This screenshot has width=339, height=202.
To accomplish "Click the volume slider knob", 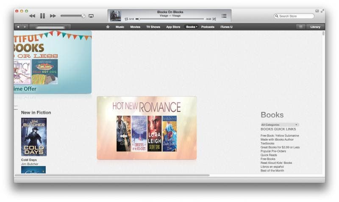I will click(x=83, y=16).
